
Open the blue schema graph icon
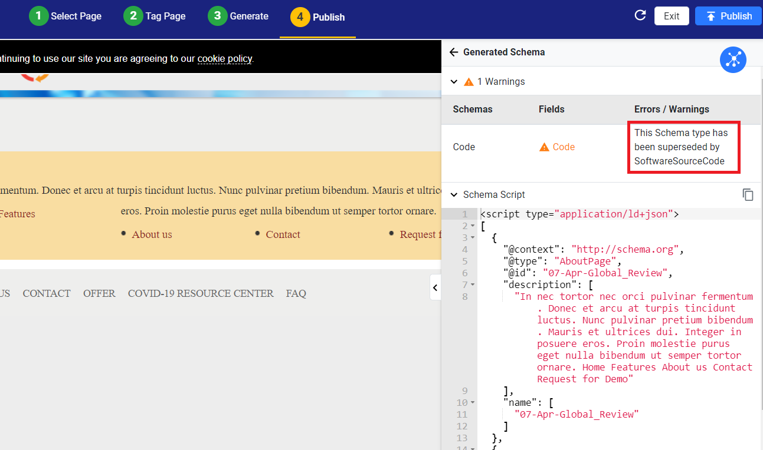point(733,59)
